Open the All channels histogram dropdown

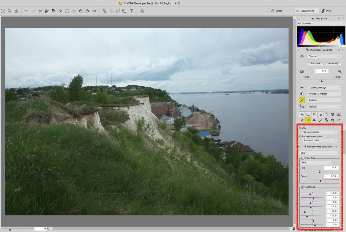pos(320,24)
